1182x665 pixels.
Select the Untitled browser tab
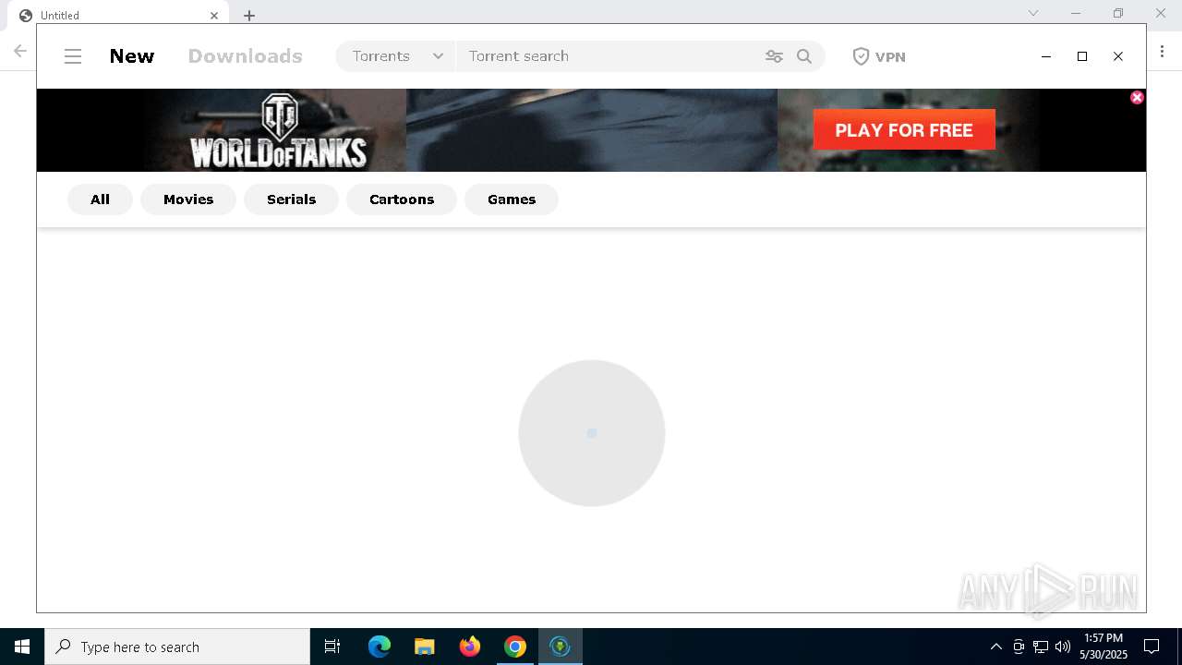tap(116, 16)
